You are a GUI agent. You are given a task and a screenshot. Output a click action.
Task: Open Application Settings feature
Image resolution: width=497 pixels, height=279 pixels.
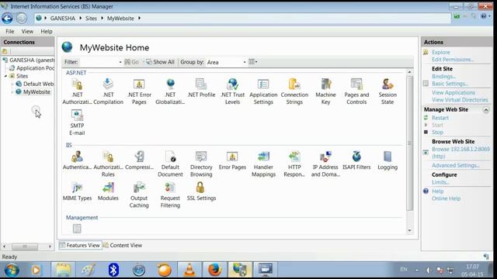(x=263, y=91)
